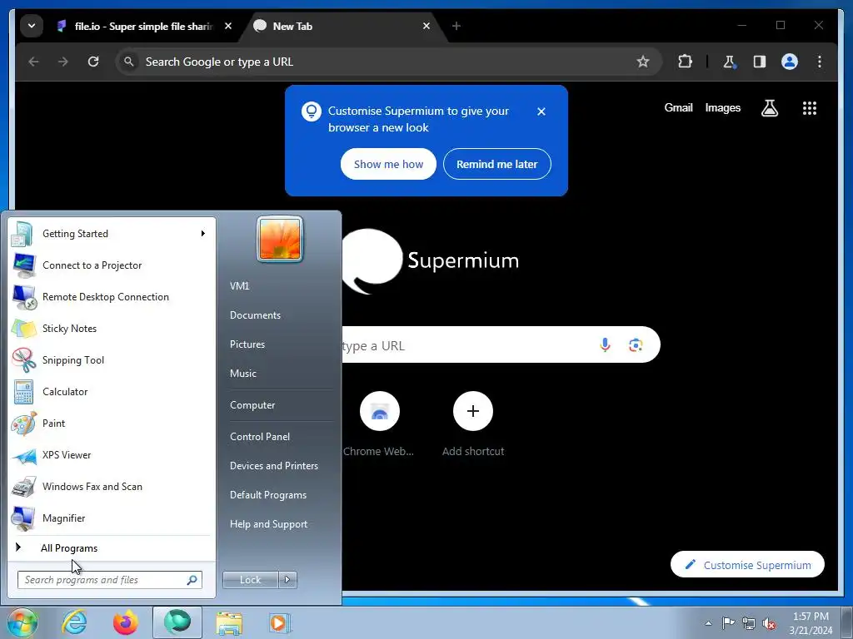Search by image with the lens icon
Image resolution: width=853 pixels, height=639 pixels.
tap(636, 345)
